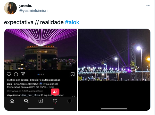Like the post with the heart icon

tap(9, 74)
